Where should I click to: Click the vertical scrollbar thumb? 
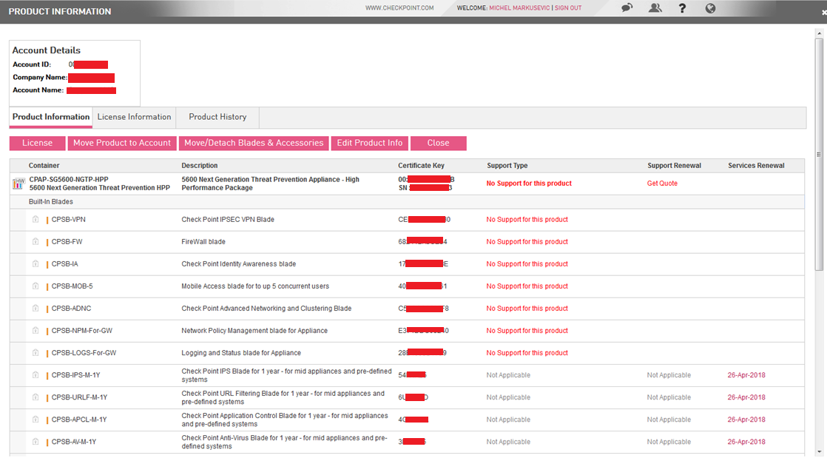(819, 154)
